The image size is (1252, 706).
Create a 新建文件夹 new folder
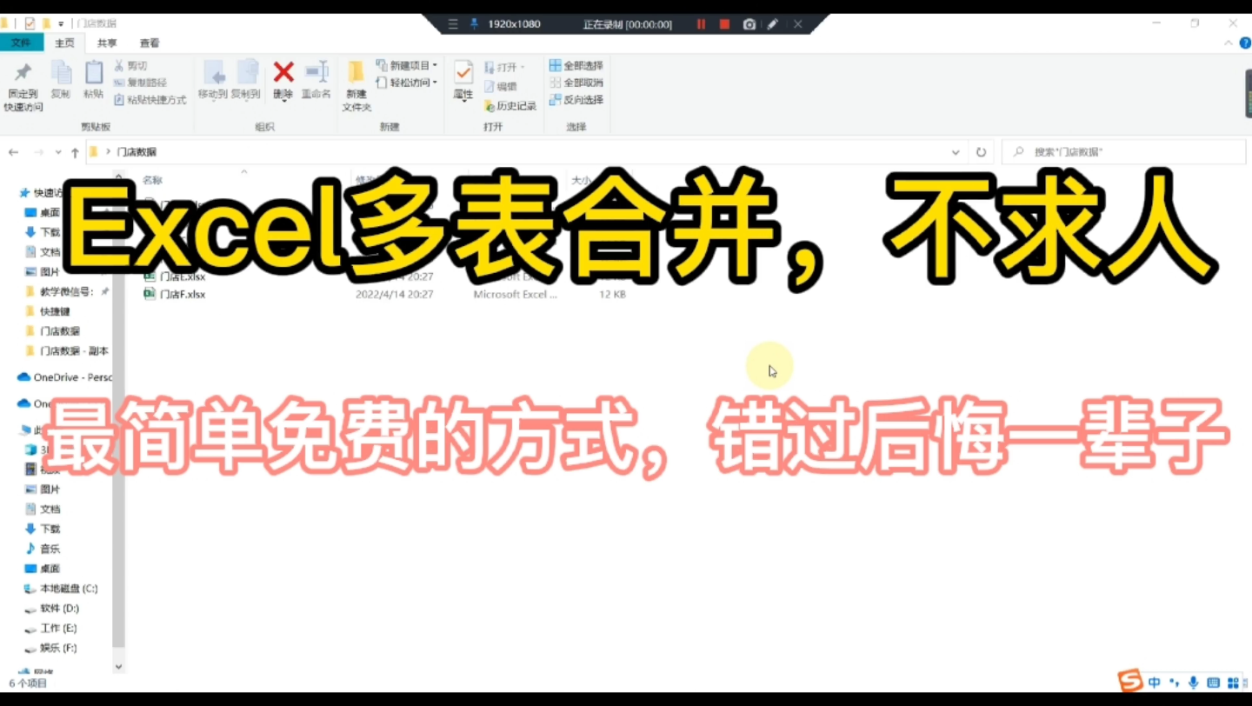tap(356, 87)
